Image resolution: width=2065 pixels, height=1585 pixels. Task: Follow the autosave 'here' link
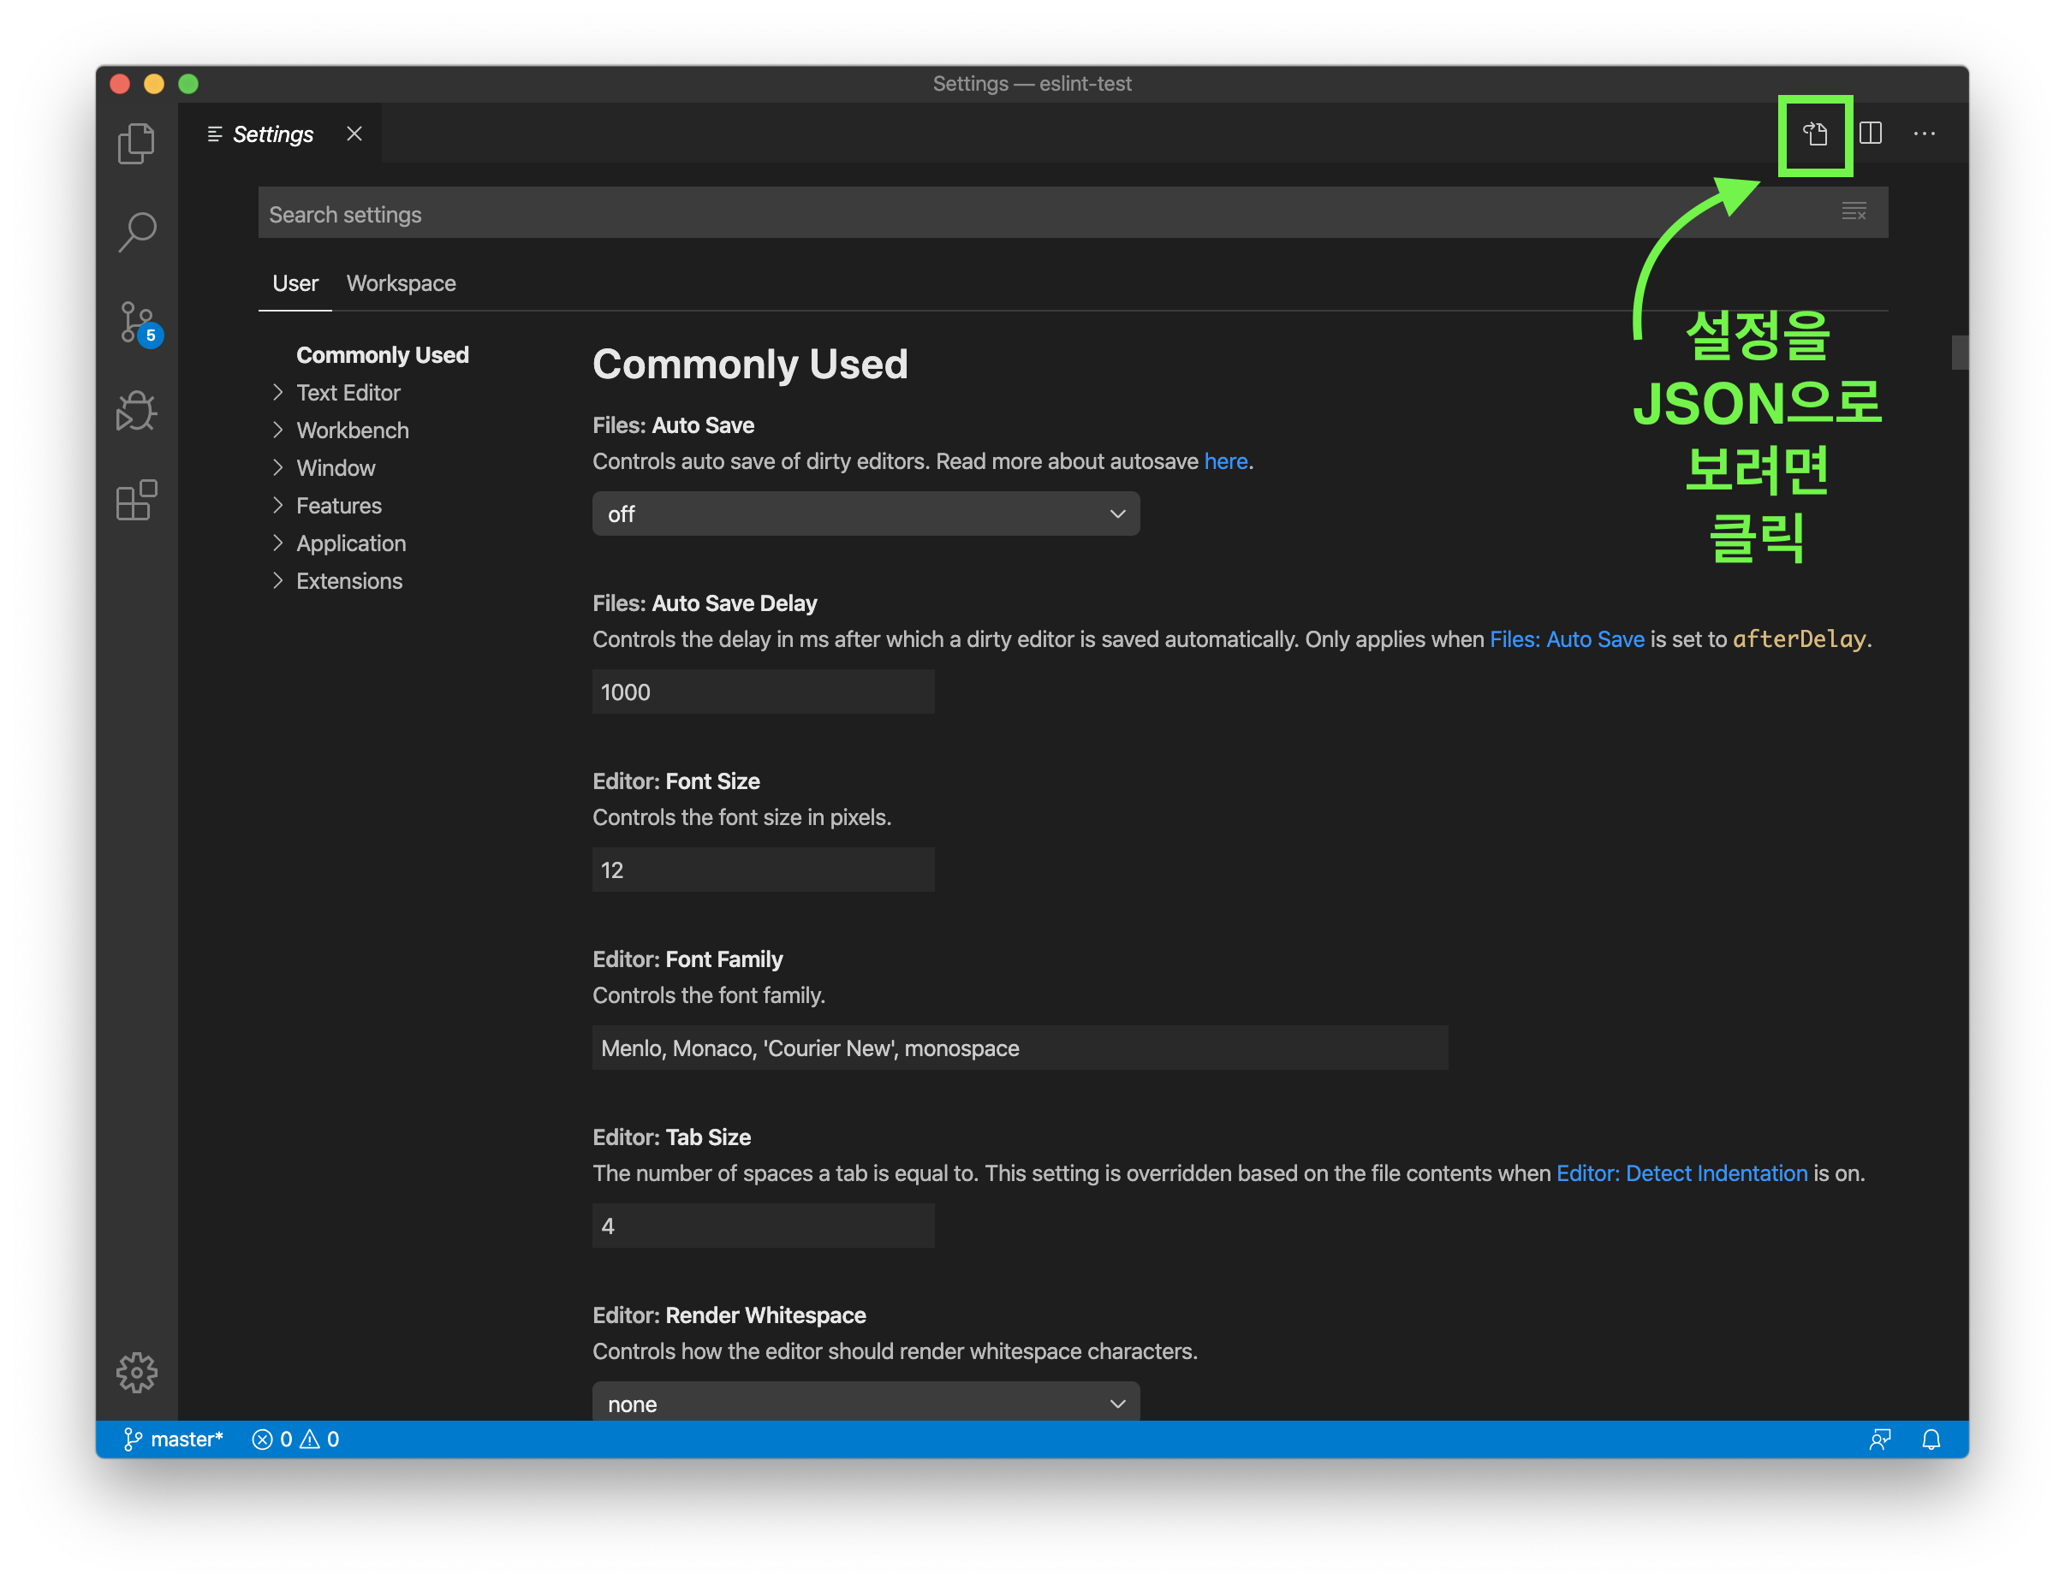[1225, 461]
